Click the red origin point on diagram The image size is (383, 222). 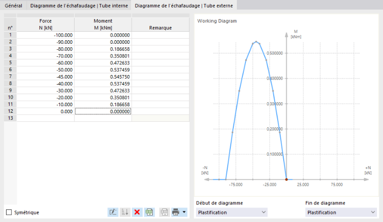[287, 180]
